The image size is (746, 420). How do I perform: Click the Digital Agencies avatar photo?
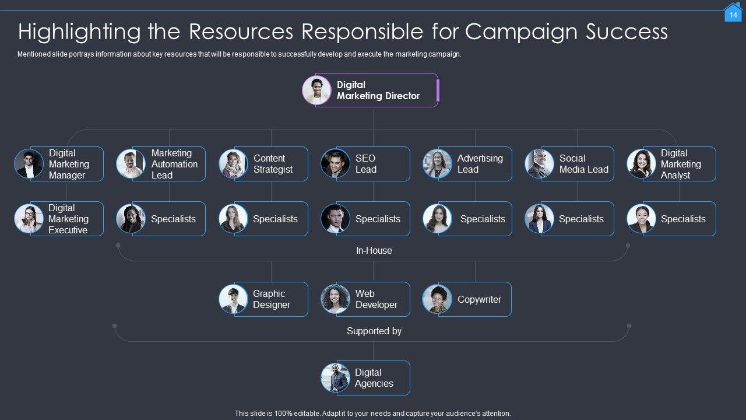point(335,378)
